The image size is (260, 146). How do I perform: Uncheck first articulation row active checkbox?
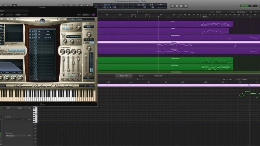(30, 31)
